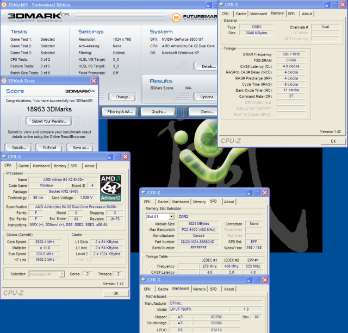Select Memory tab in CPU-Z SPD window
This screenshot has width=348, height=333.
pos(200,202)
